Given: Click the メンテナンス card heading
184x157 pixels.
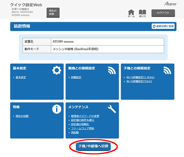Looking at the screenshot, I should tap(78, 107).
